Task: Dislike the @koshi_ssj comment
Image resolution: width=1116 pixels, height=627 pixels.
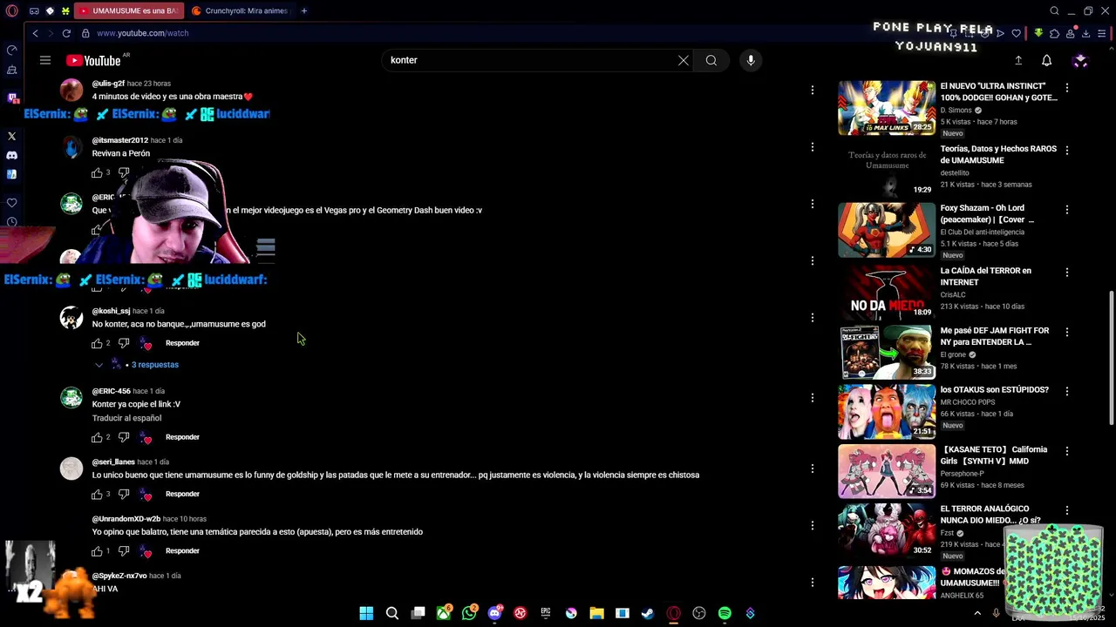Action: pyautogui.click(x=124, y=343)
